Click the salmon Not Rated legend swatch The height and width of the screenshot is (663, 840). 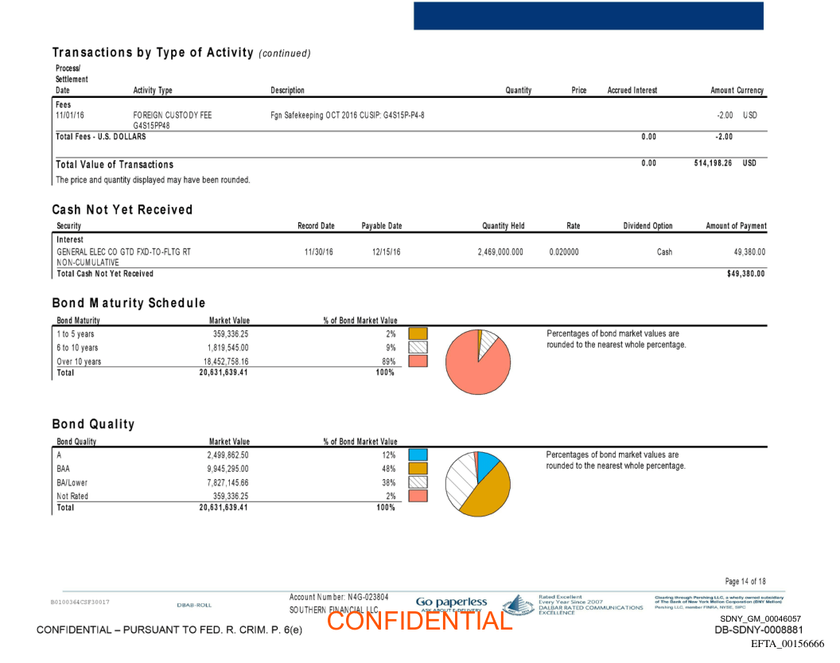(x=418, y=496)
